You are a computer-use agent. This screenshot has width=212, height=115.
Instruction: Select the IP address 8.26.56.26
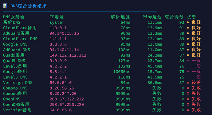tap(62, 88)
